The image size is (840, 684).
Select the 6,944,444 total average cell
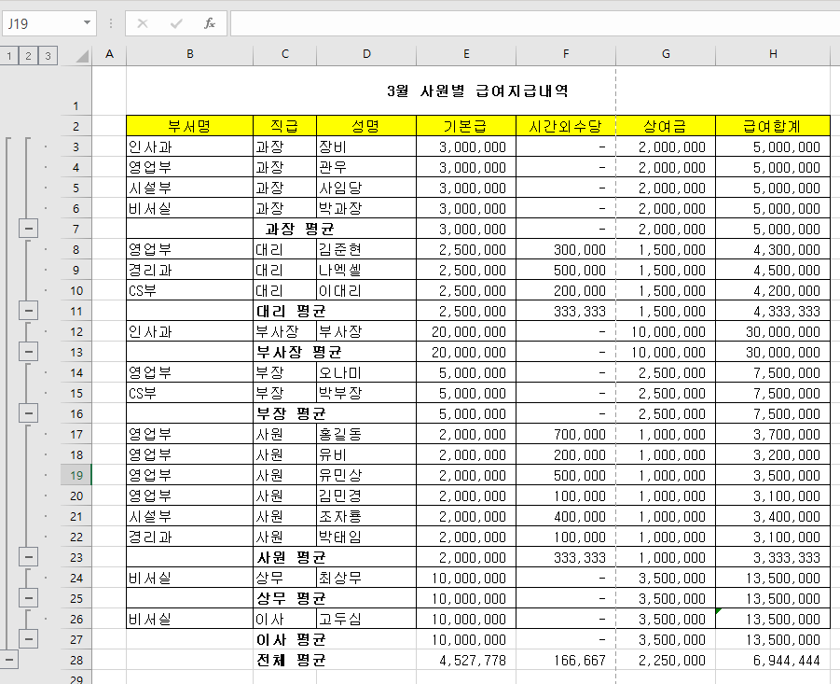[773, 661]
